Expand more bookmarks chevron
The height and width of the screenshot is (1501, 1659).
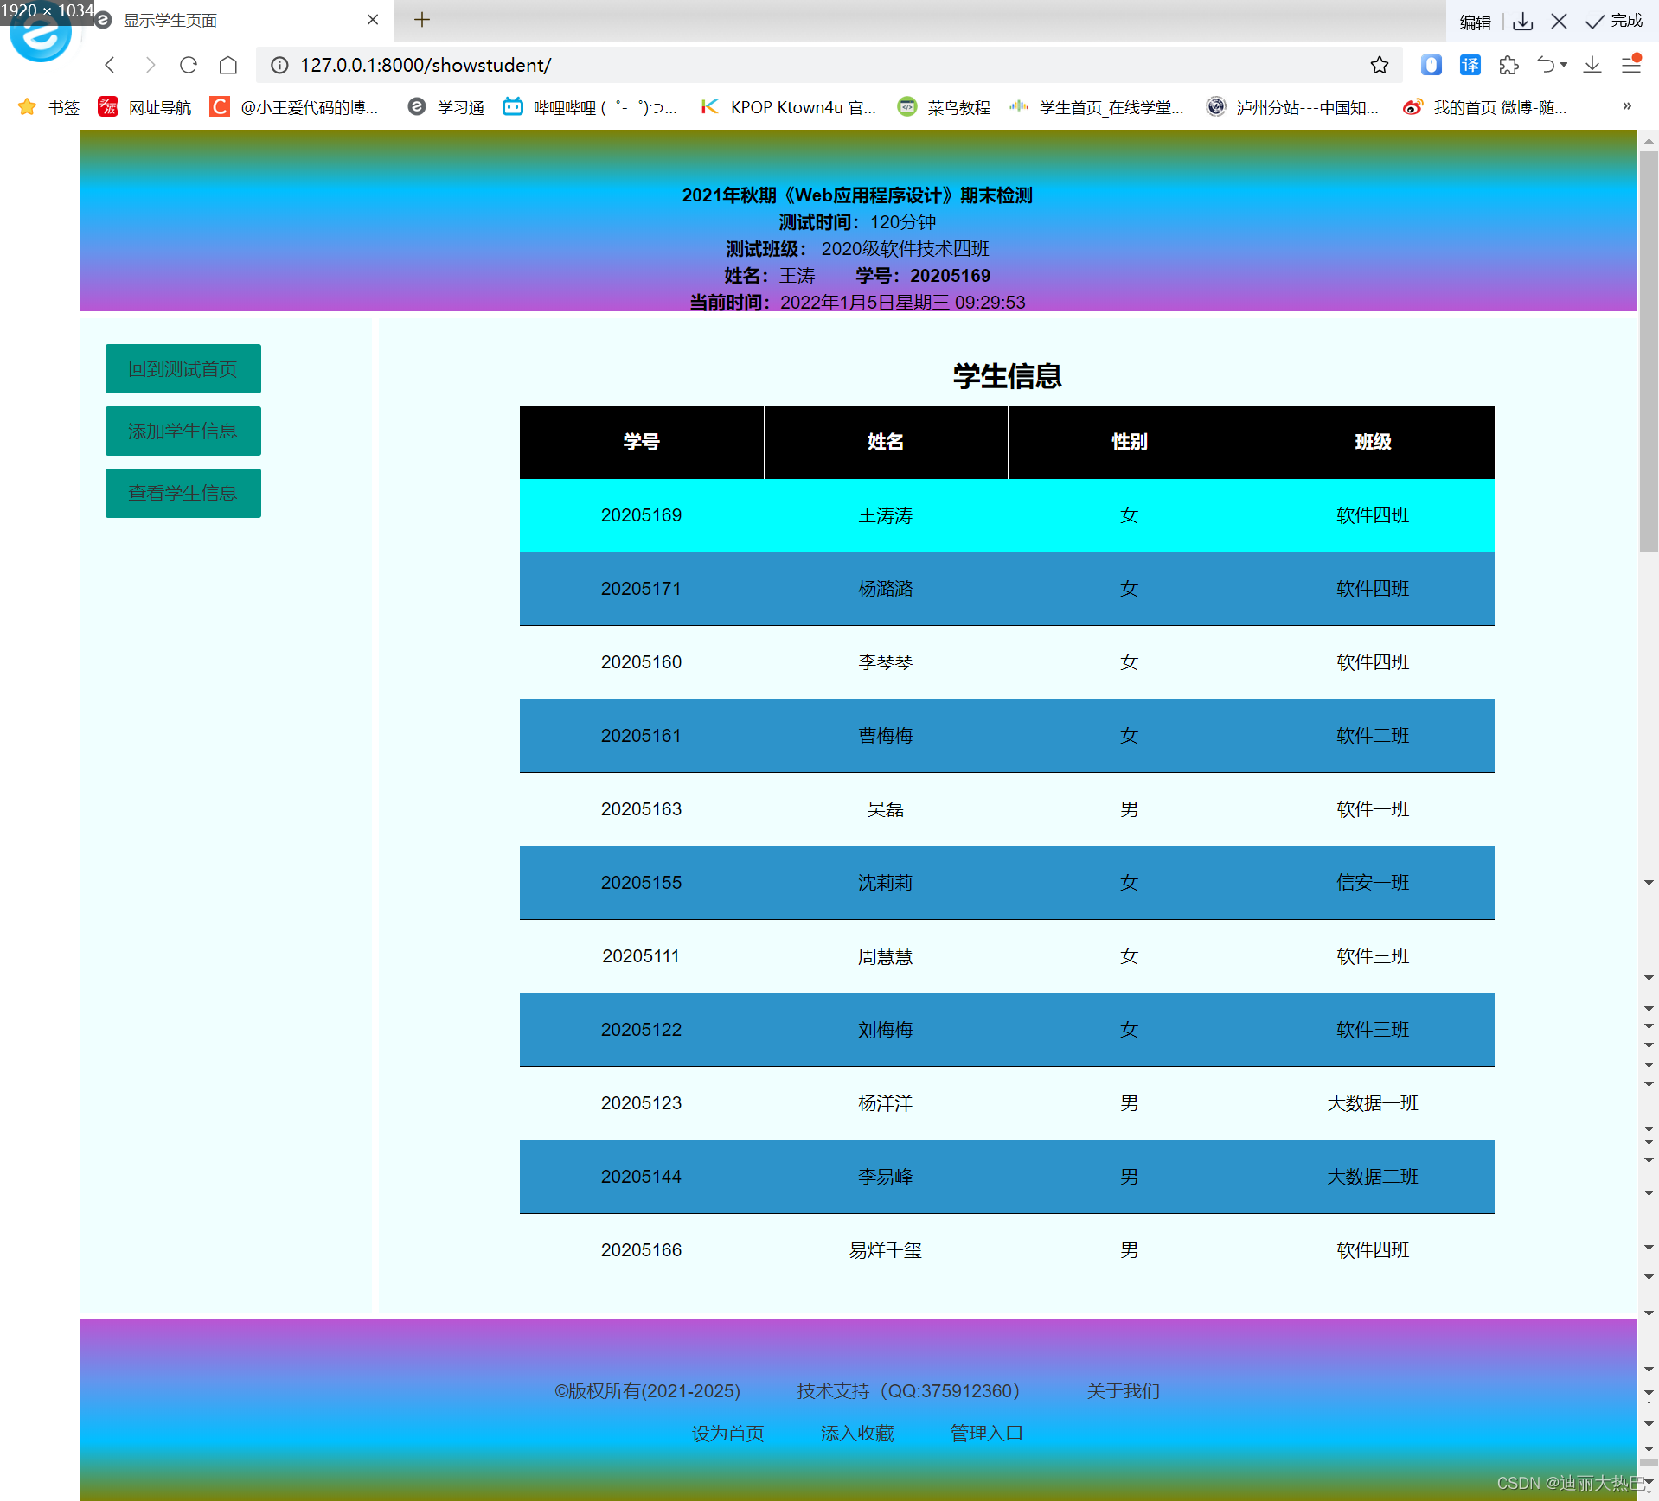point(1627,106)
